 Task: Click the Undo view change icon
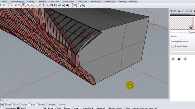19,5
